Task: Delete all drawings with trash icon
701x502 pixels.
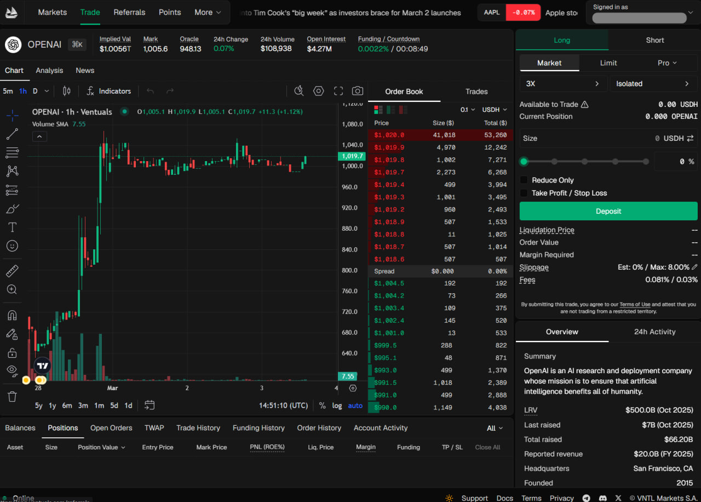Action: (x=12, y=396)
